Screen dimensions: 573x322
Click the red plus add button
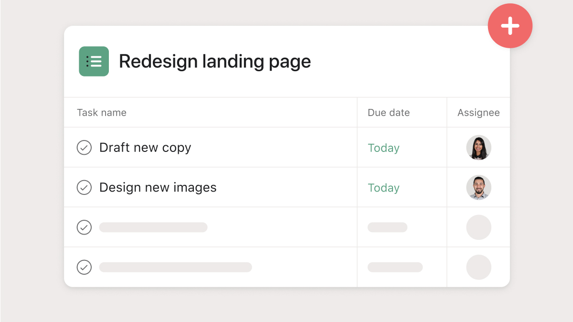[x=510, y=26]
